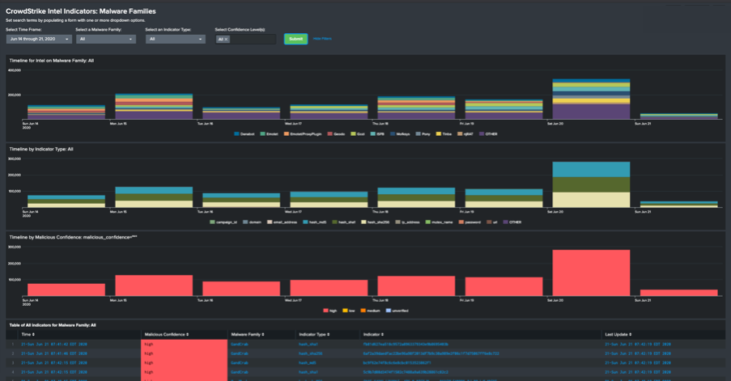Click the Mon Jun 15 bar in confidence timeline
Screen dimensions: 731x381
click(x=154, y=286)
